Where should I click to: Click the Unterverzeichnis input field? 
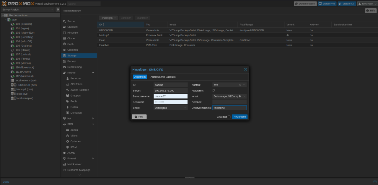point(229,108)
